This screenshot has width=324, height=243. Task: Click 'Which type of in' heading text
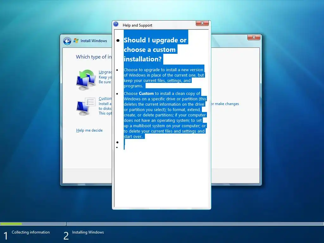pos(94,57)
